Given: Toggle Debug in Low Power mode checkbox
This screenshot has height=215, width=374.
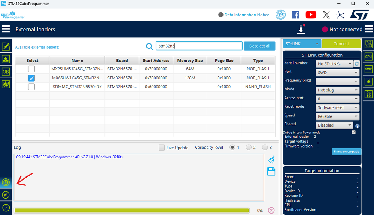Looking at the screenshot, I should (353, 132).
